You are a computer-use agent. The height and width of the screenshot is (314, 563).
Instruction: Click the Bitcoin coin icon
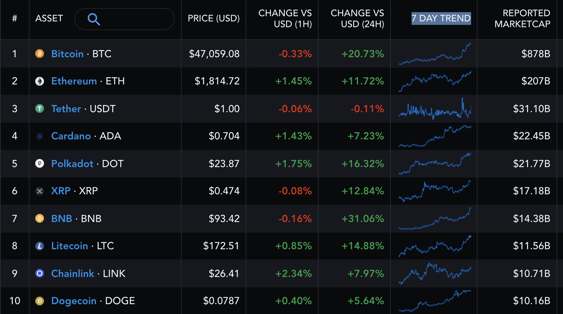coord(40,53)
